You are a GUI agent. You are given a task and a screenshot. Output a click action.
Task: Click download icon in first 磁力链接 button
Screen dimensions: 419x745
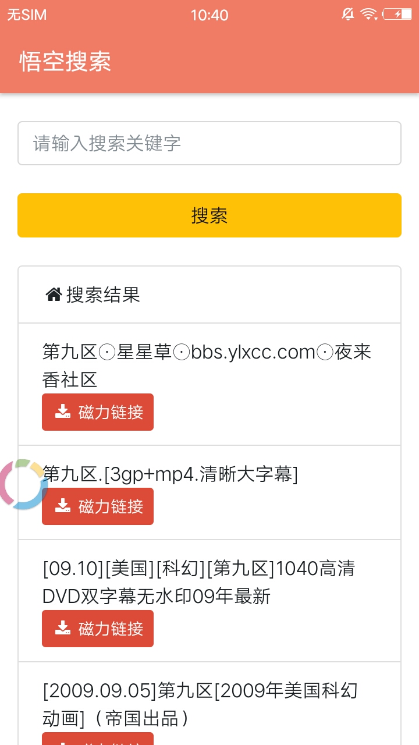tap(63, 412)
